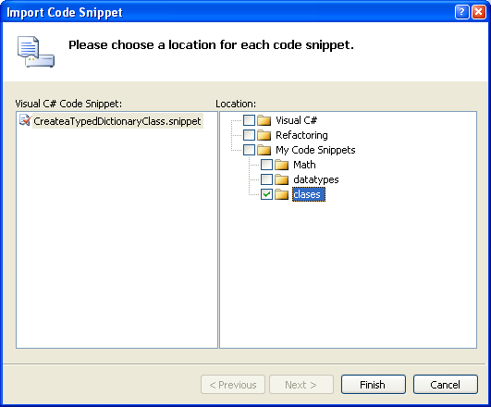This screenshot has width=491, height=407.
Task: Check the Math folder checkbox
Action: [266, 165]
